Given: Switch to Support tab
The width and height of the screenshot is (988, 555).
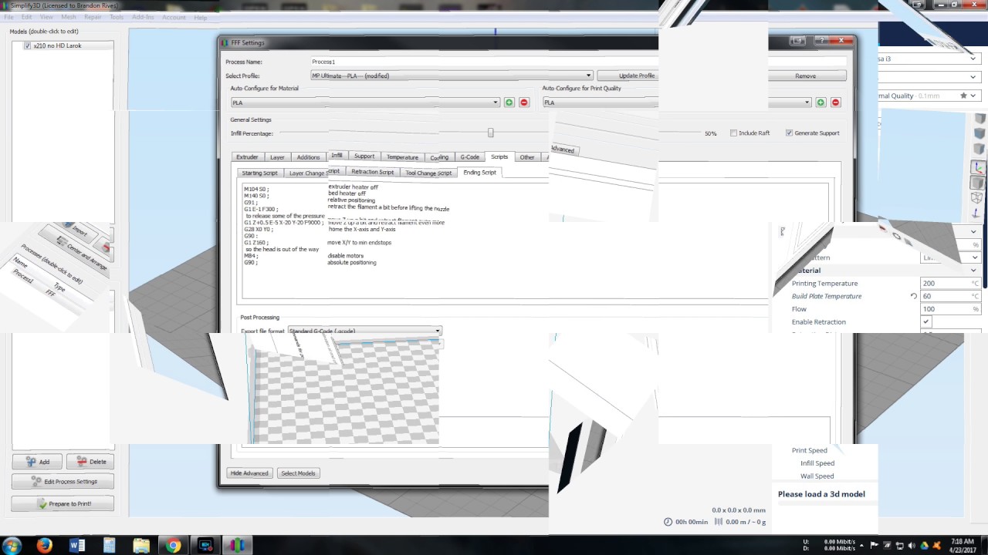Looking at the screenshot, I should [364, 156].
